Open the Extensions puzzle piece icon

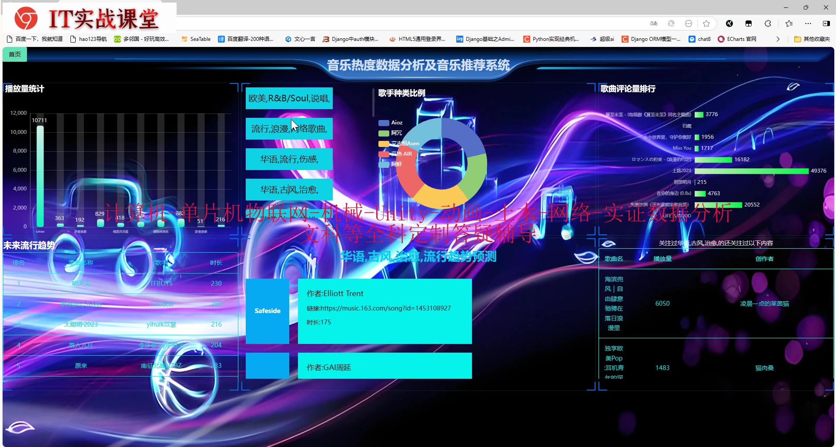tap(768, 23)
